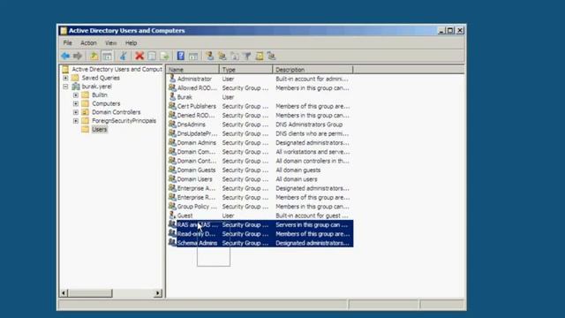Click 'DNS Administrators Group' description cell
This screenshot has width=565, height=318.
(309, 125)
